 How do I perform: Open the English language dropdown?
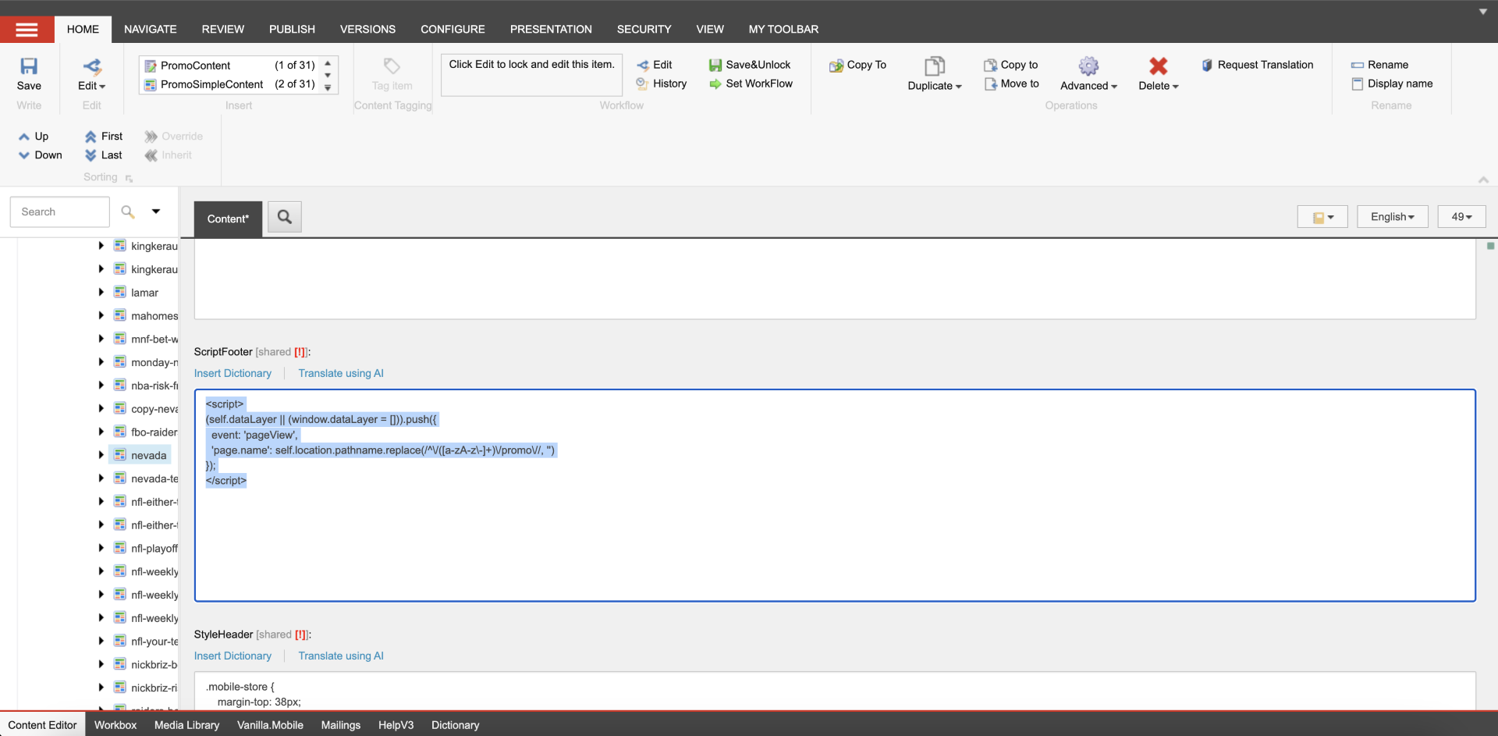1392,217
